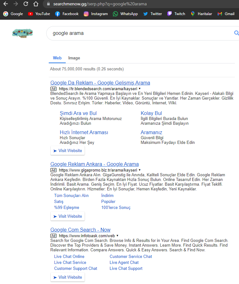Open the 'Live Chat Service' link
Viewport: 239px width, 284px height.
tap(70, 262)
